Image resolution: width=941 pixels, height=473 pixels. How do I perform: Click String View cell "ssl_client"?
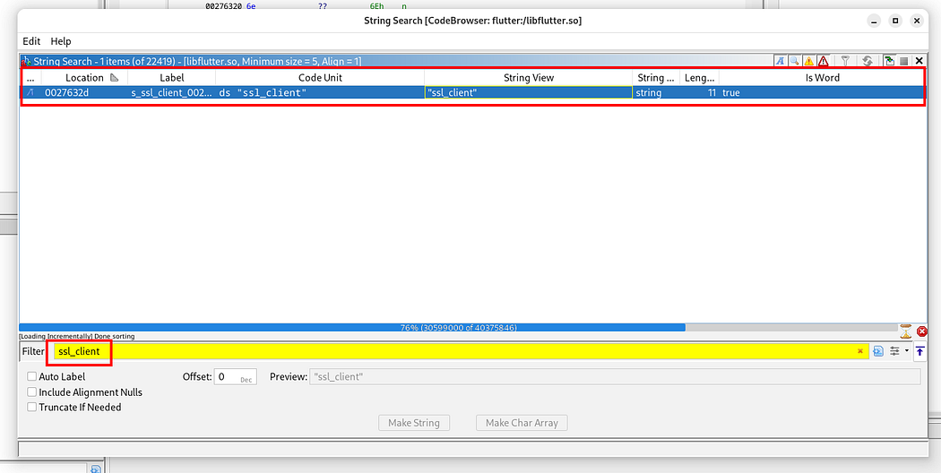(528, 93)
